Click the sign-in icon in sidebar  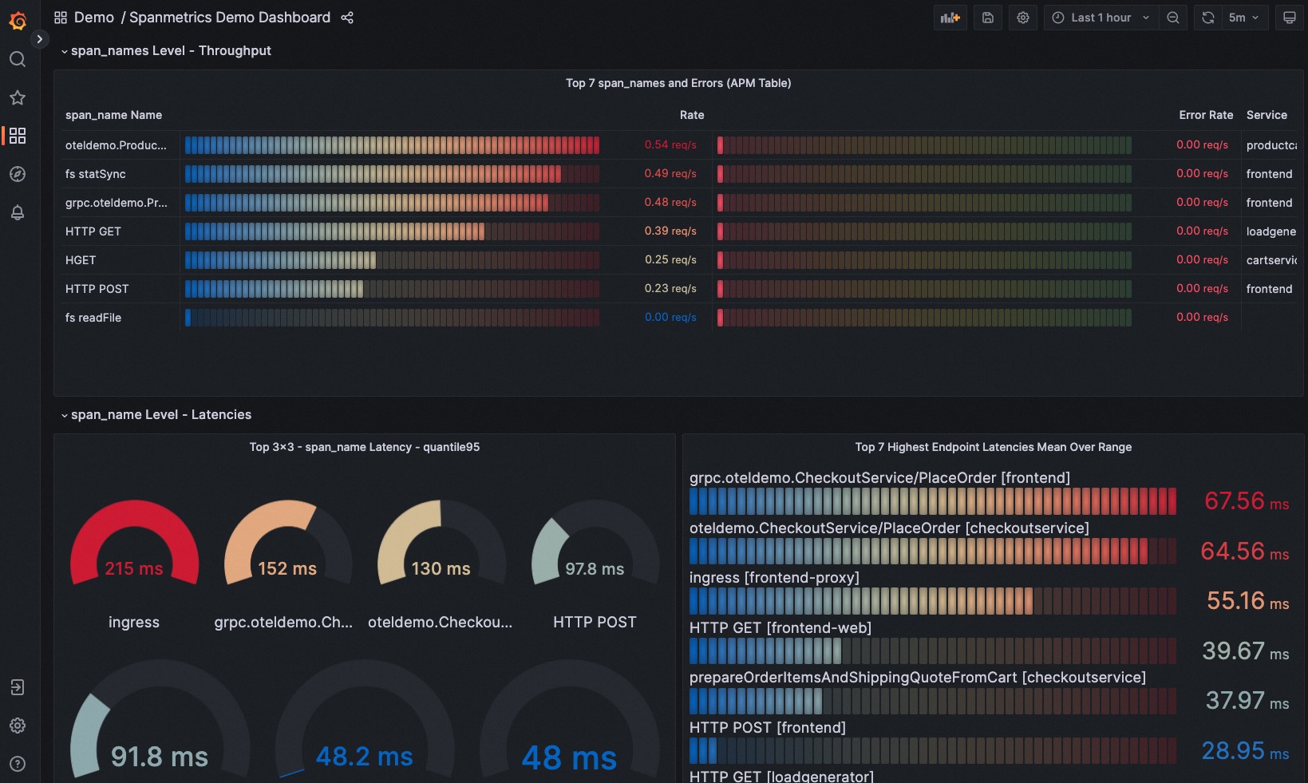click(18, 687)
